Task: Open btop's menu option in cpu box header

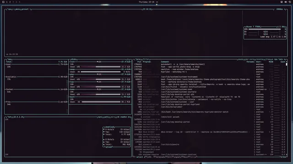Action: [x=18, y=9]
